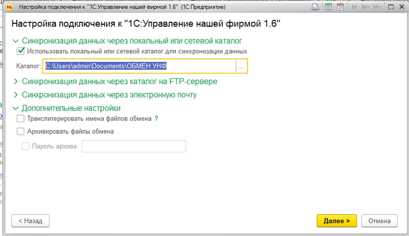Proceed with the Далее button
The width and height of the screenshot is (409, 236).
(337, 221)
